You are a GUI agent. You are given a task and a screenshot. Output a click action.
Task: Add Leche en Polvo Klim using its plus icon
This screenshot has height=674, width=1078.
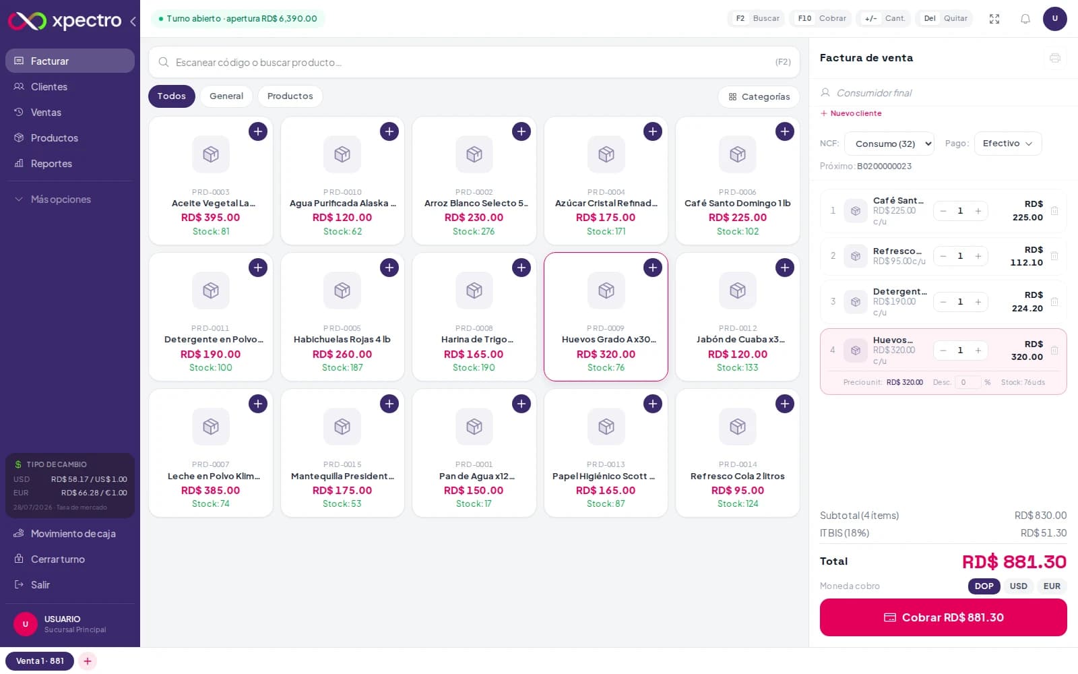coord(258,404)
